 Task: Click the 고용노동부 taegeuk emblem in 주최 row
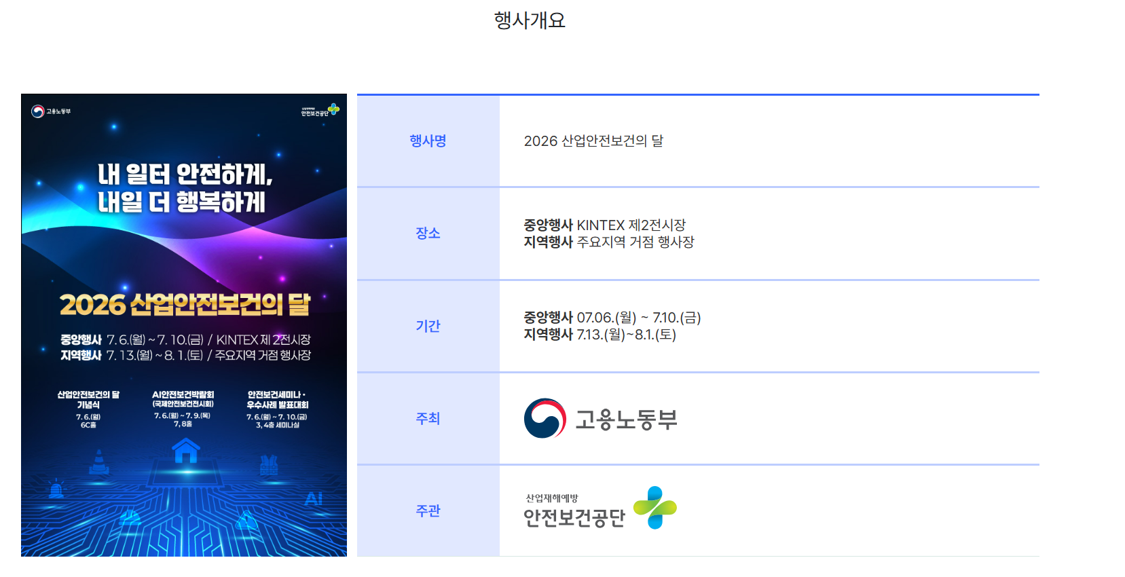(x=545, y=418)
